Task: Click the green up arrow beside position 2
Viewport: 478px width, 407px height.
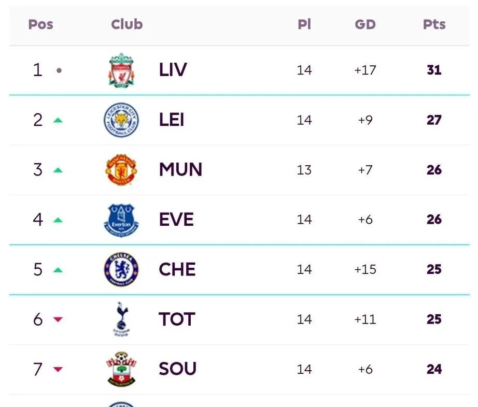Action: tap(58, 121)
